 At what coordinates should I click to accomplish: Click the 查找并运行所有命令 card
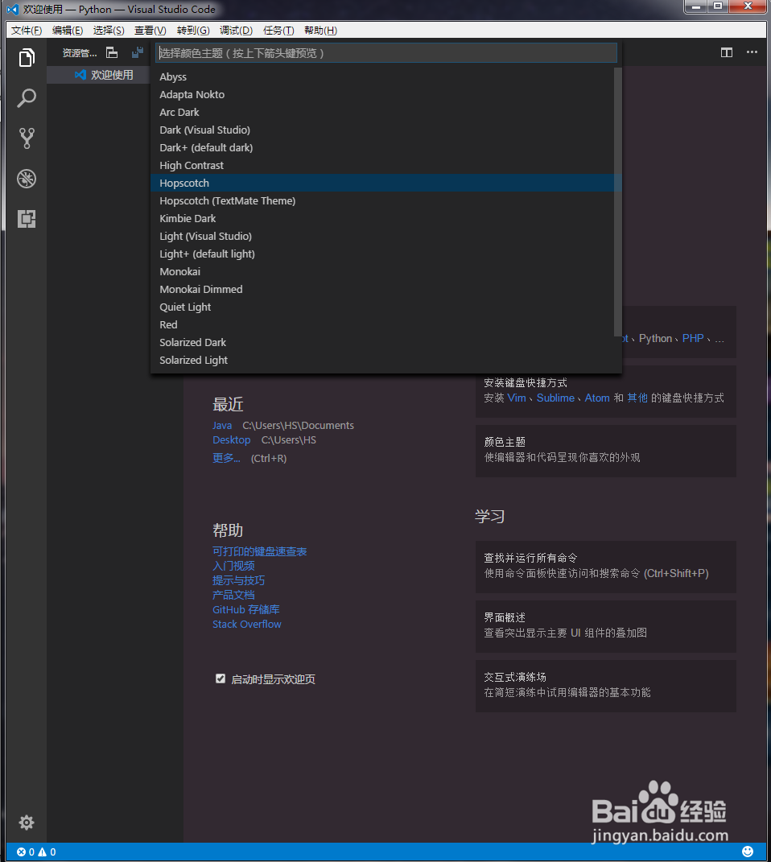(x=605, y=567)
